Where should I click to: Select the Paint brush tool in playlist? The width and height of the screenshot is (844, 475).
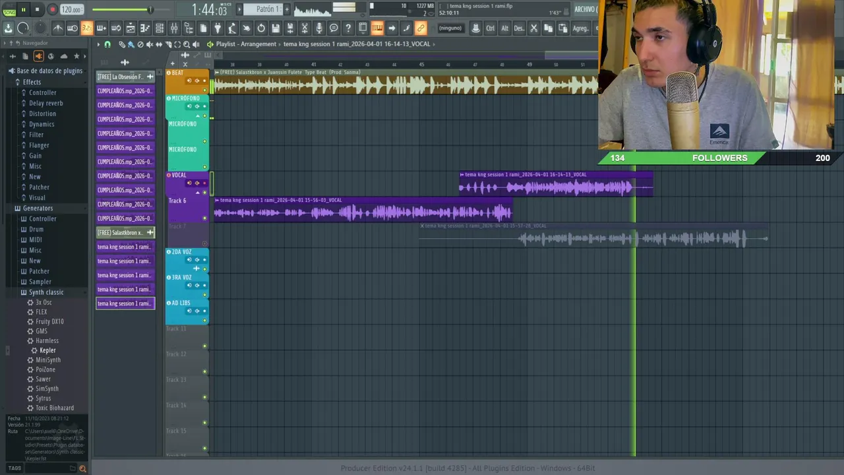click(x=131, y=44)
